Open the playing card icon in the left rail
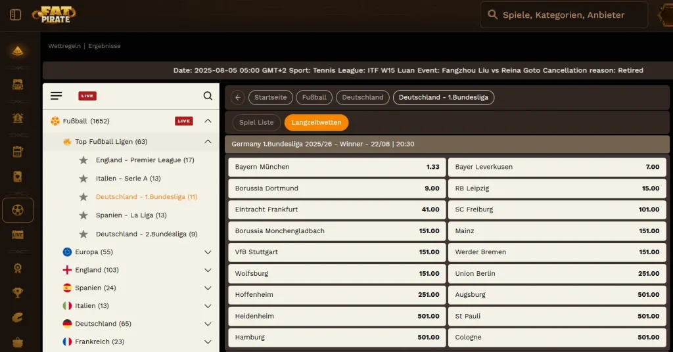 [x=18, y=177]
